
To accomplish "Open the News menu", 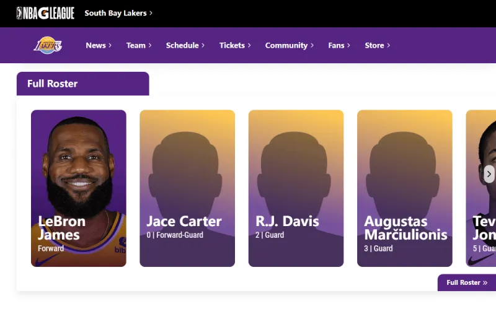I will 99,45.
